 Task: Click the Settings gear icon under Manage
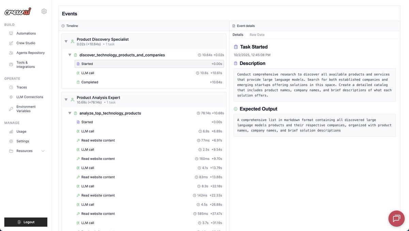(11, 141)
